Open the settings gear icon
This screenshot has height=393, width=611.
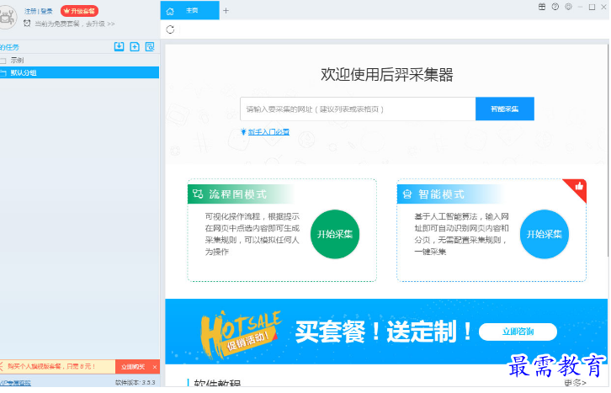(x=569, y=7)
